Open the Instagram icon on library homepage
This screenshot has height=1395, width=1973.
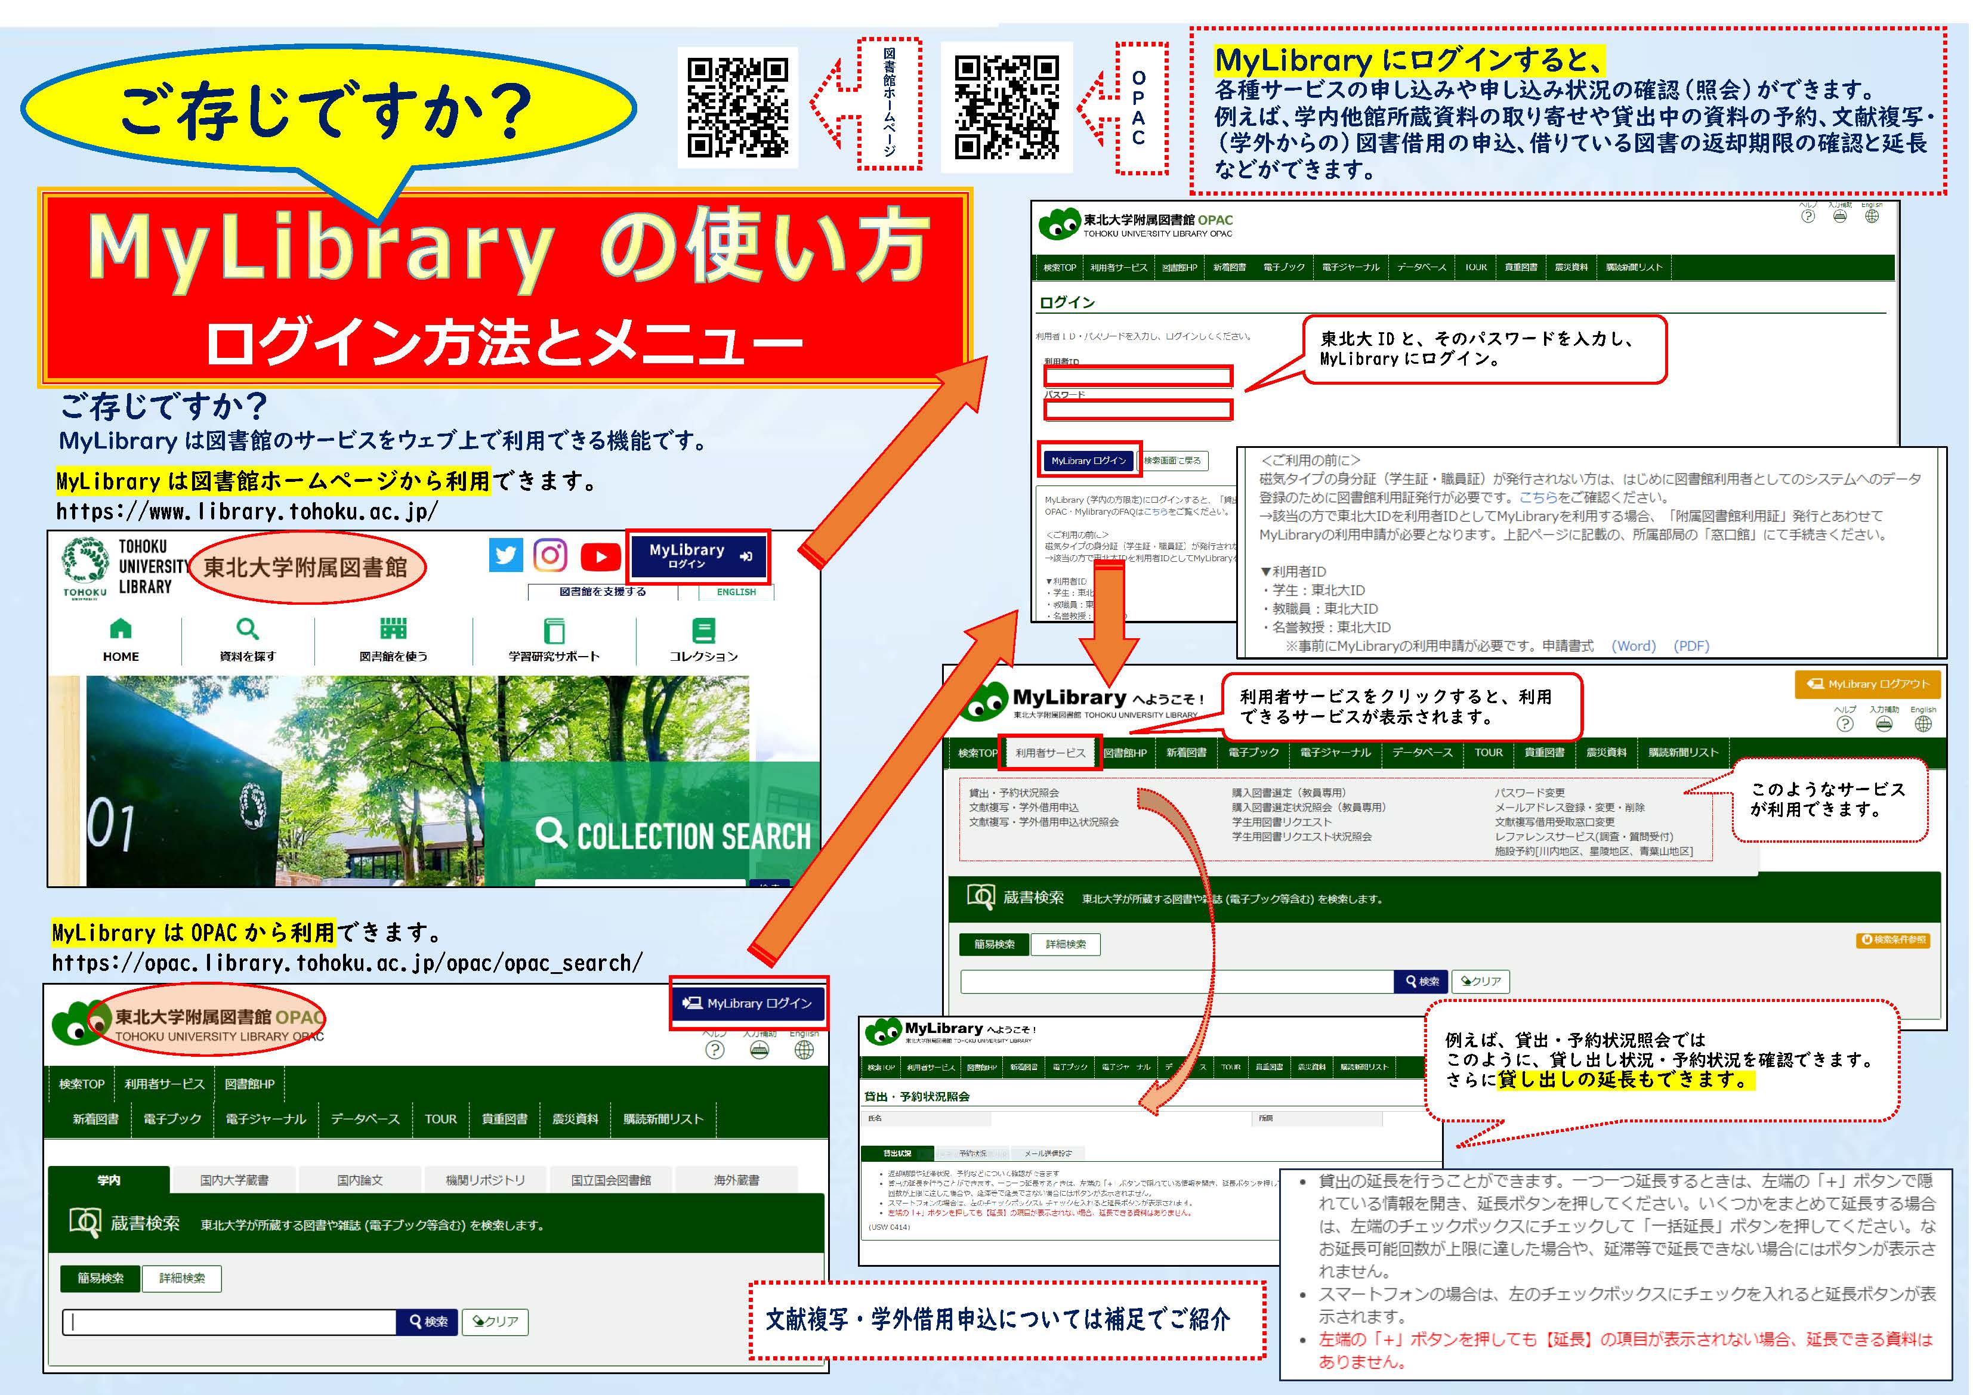coord(551,556)
